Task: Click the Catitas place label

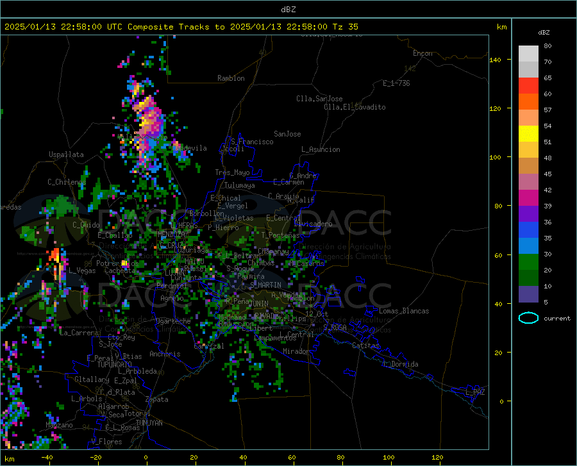Action: pyautogui.click(x=365, y=345)
